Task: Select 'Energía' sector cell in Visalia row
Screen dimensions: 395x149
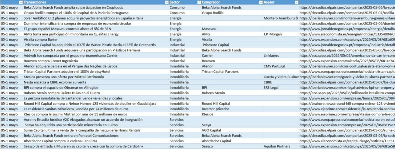Action: pos(185,39)
